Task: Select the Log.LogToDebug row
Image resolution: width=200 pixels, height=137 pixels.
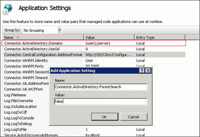Action: [x=18, y=124]
